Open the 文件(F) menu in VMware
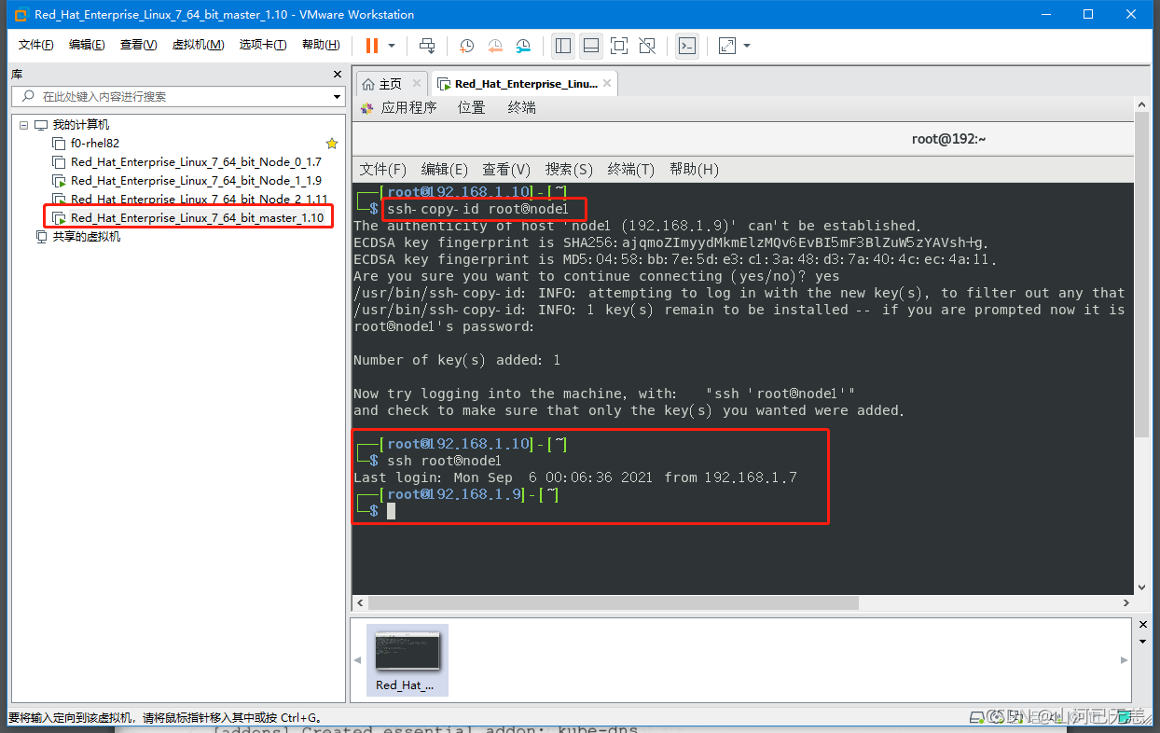1160x733 pixels. [x=35, y=46]
